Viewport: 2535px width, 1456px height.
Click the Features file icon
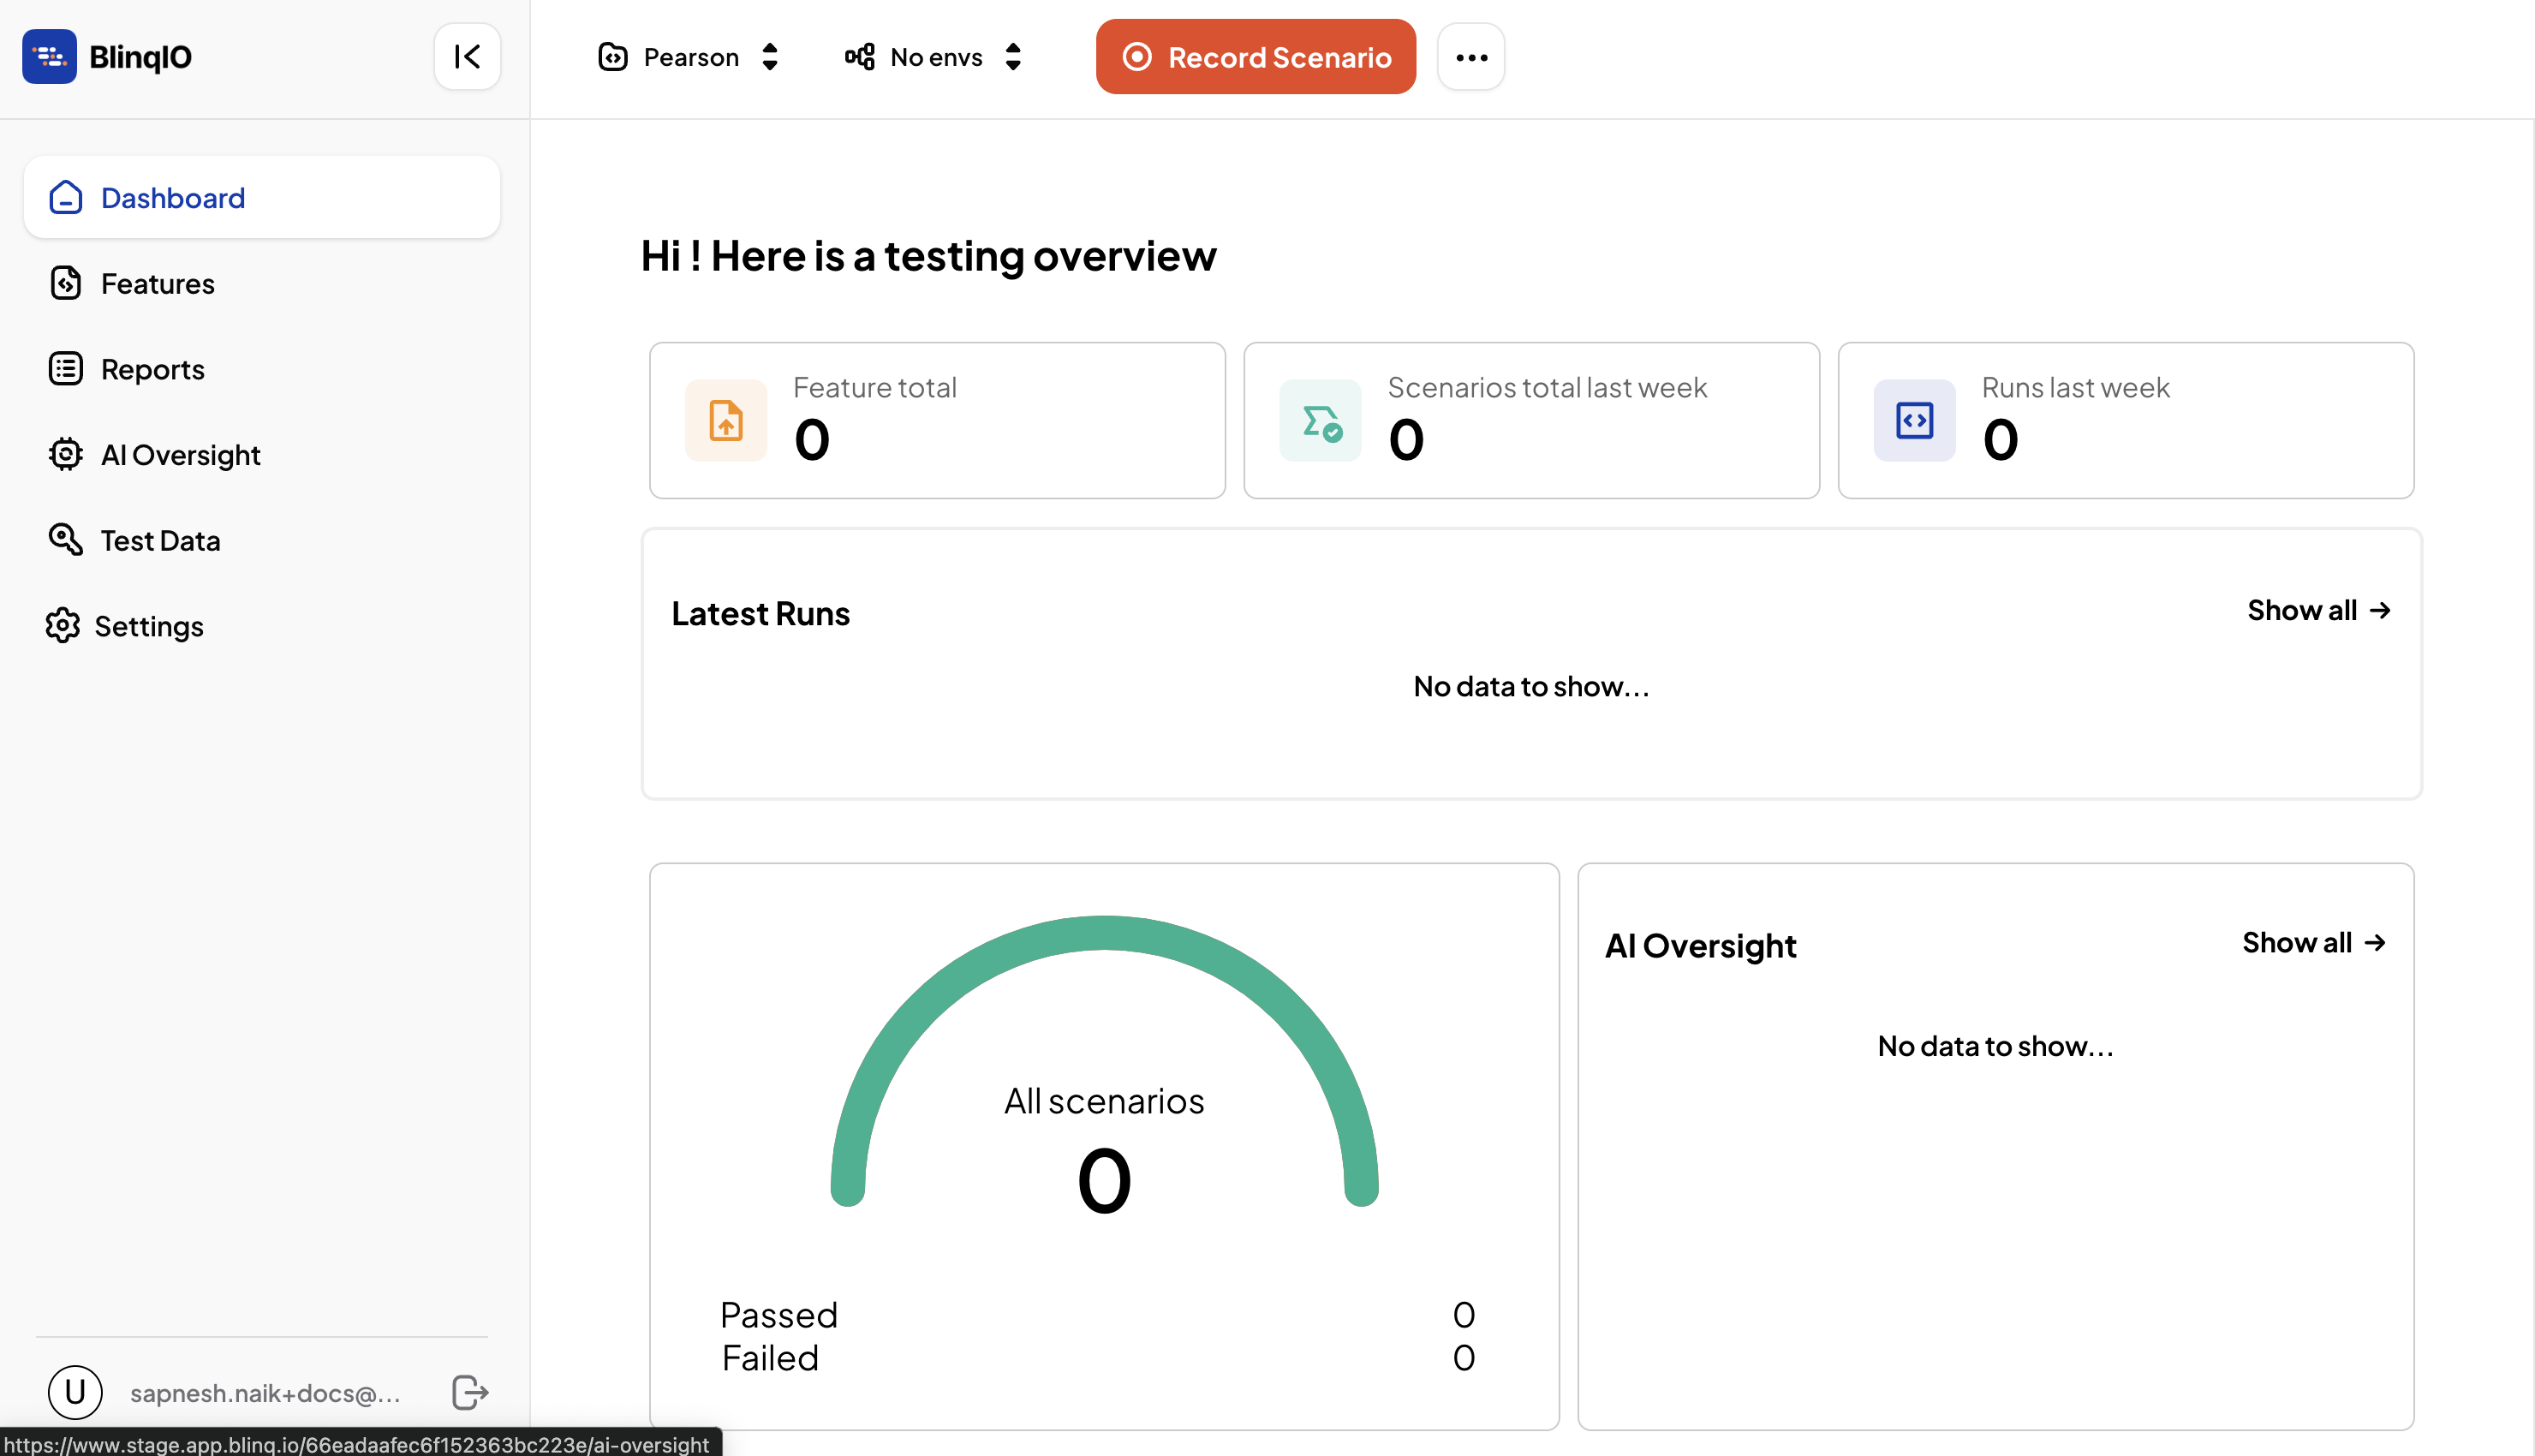pos(66,283)
